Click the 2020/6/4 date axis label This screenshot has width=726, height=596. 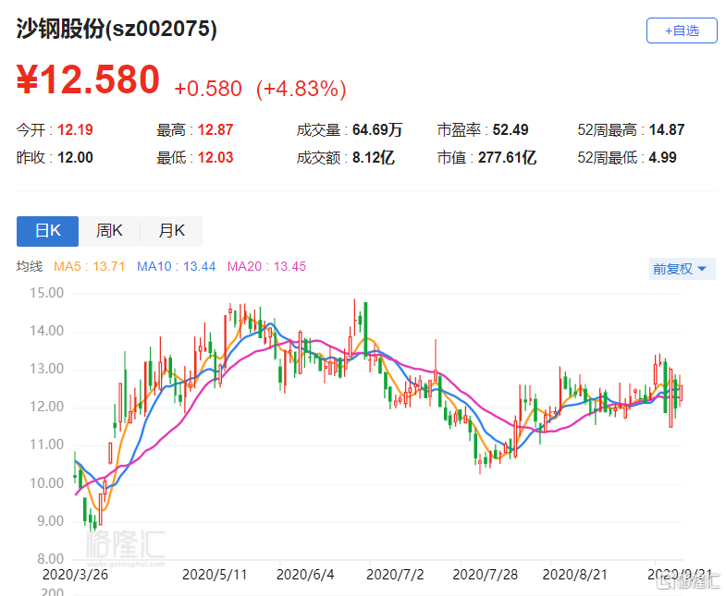point(305,575)
